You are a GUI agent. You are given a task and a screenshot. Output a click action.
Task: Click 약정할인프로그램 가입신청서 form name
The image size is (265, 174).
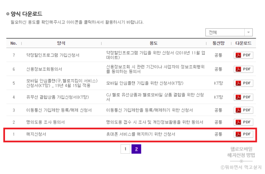pyautogui.click(x=52, y=55)
